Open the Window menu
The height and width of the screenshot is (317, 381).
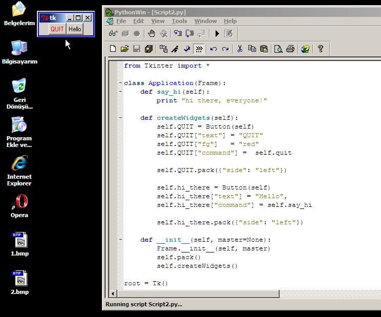pyautogui.click(x=205, y=21)
